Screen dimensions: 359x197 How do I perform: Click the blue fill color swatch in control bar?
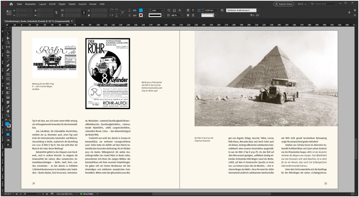(x=141, y=10)
